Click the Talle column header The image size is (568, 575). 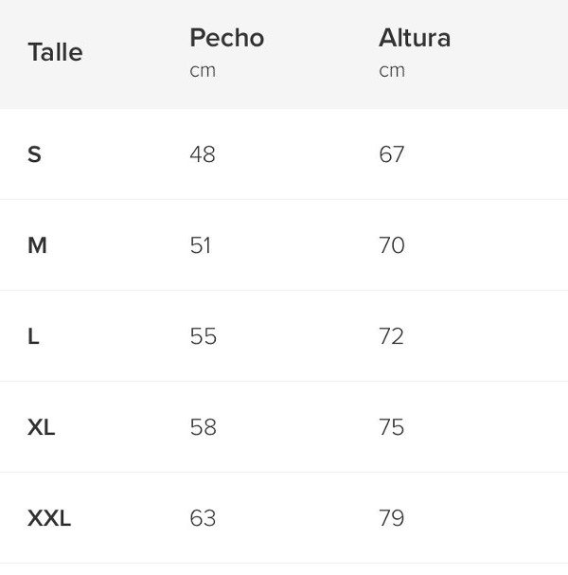tap(55, 52)
